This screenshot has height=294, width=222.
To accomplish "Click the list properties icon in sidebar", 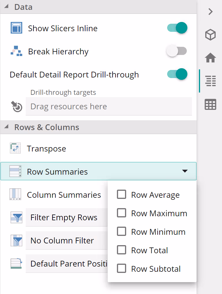I will pos(210,81).
